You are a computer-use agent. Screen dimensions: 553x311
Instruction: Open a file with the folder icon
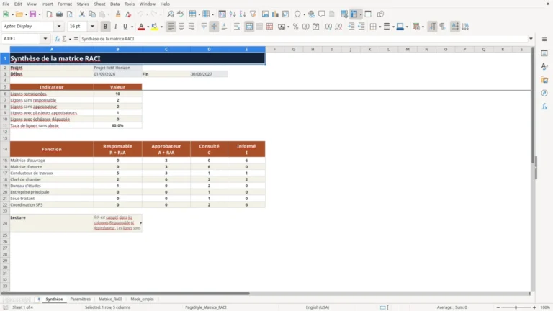tap(19, 14)
